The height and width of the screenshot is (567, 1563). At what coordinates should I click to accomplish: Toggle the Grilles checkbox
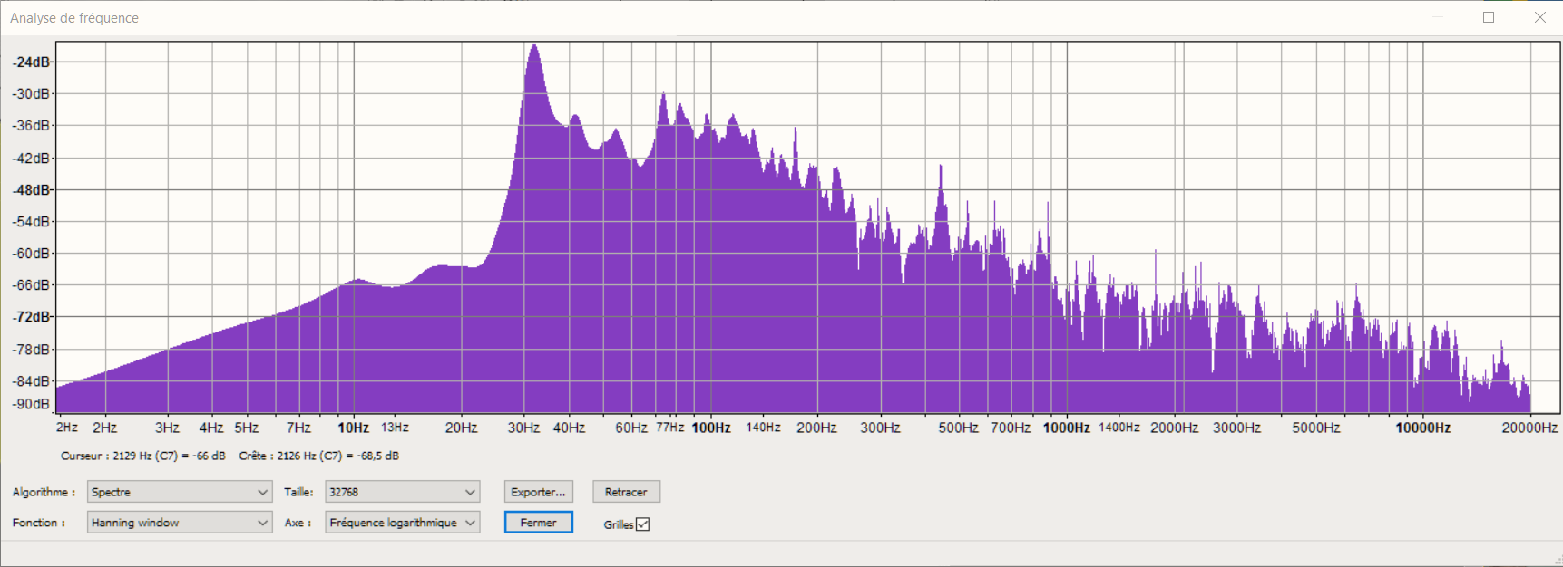coord(642,524)
